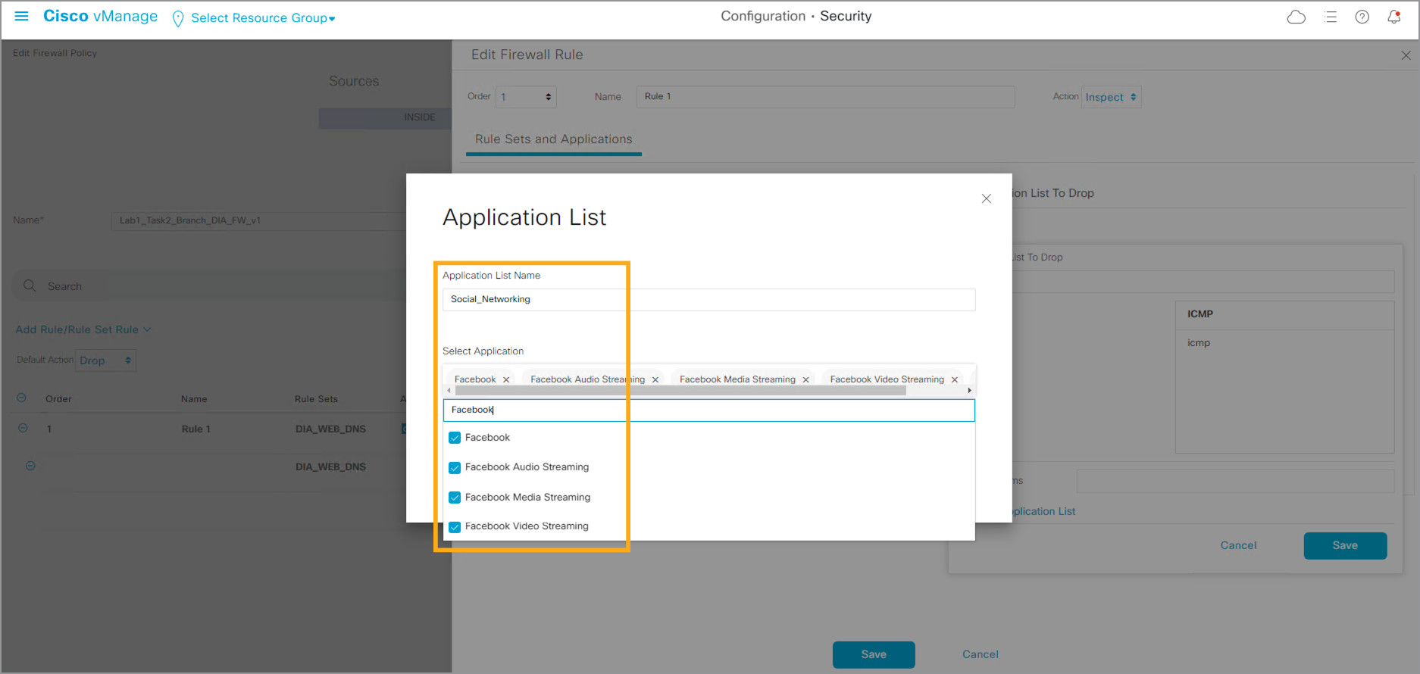This screenshot has height=674, width=1420.
Task: Click the Application List Name field
Action: [708, 300]
